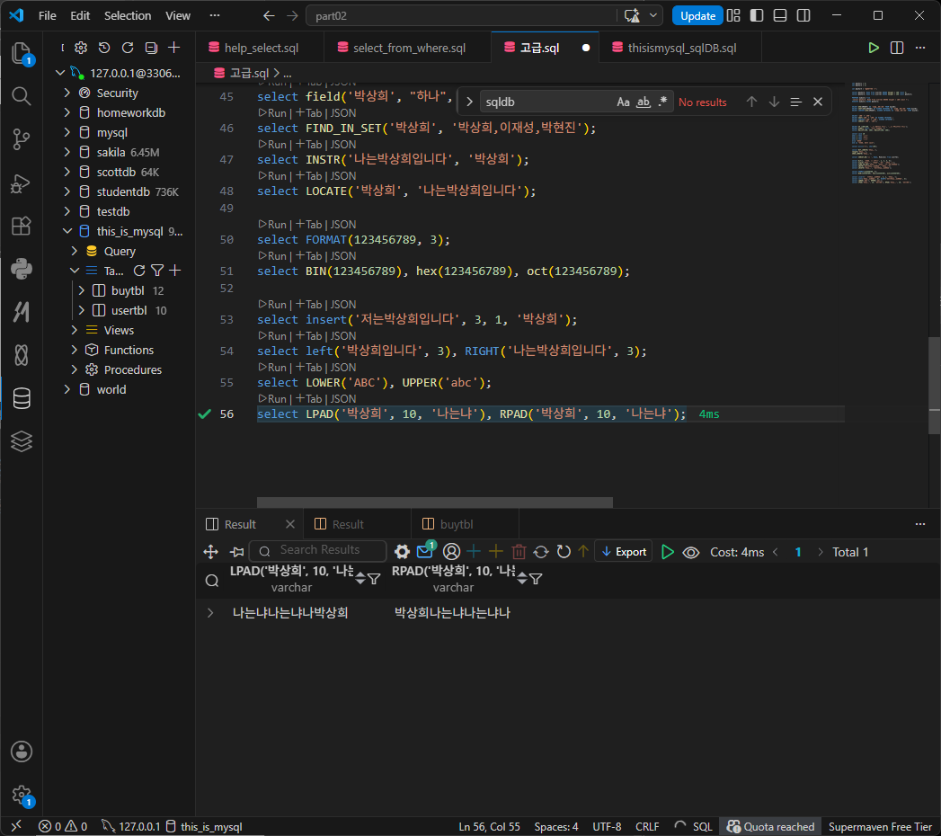Viewport: 941px width, 836px height.
Task: Add a new database connection
Action: click(x=174, y=48)
